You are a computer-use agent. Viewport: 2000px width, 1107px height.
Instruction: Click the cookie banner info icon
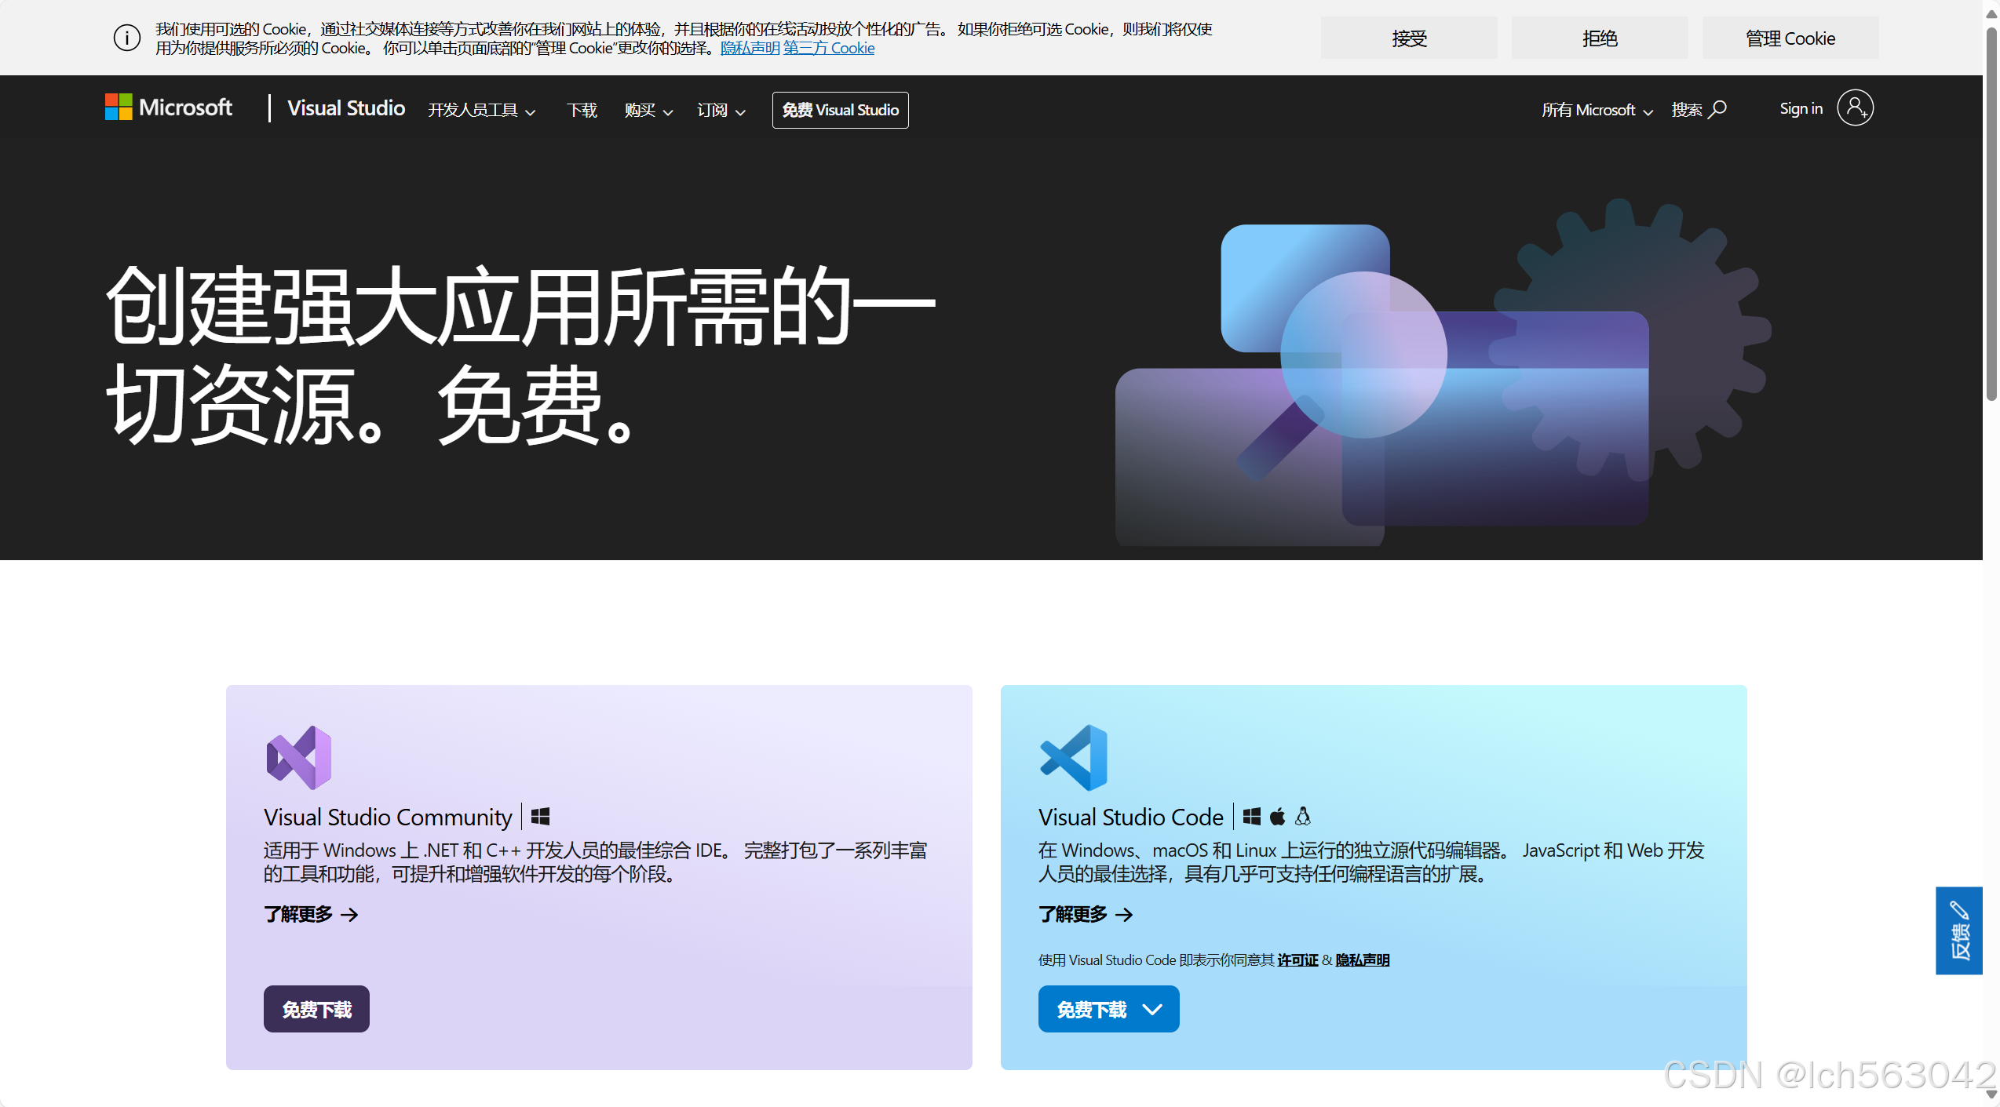coord(127,38)
